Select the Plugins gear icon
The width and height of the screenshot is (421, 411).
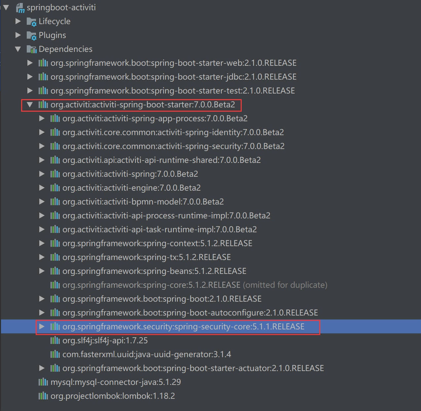[x=31, y=35]
